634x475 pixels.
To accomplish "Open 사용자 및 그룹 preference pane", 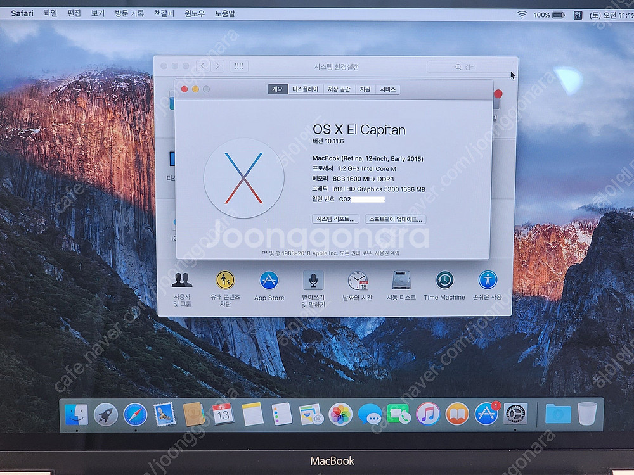I will click(182, 289).
